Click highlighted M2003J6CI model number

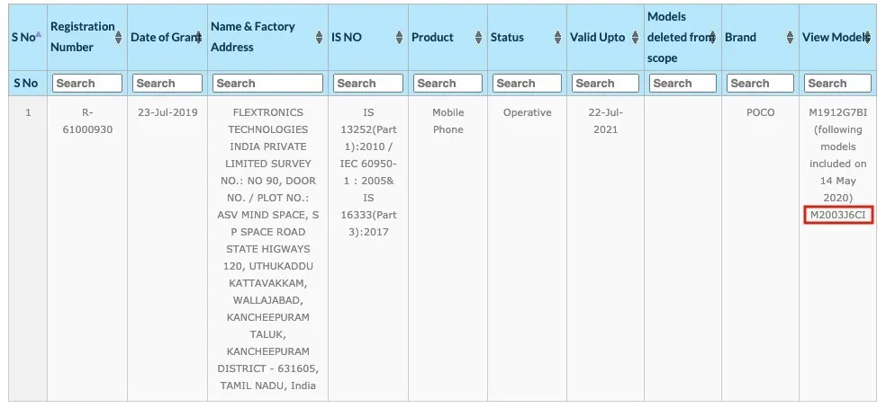point(837,216)
